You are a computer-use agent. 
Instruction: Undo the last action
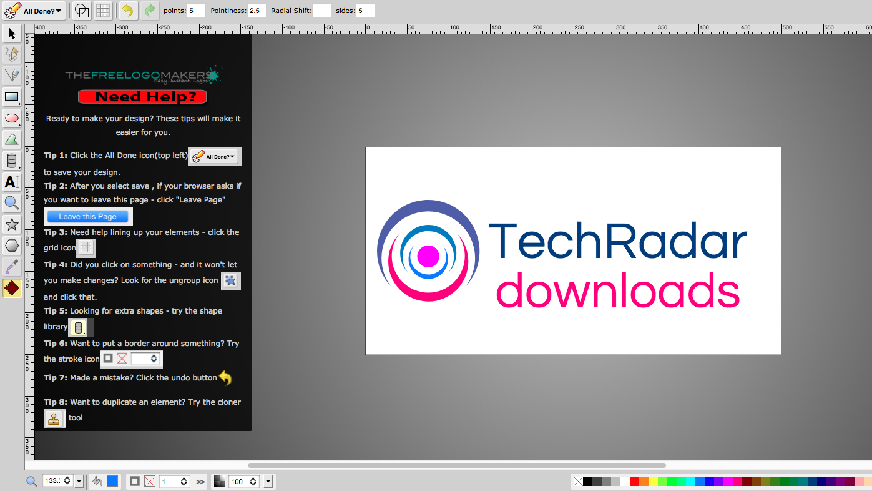[128, 11]
